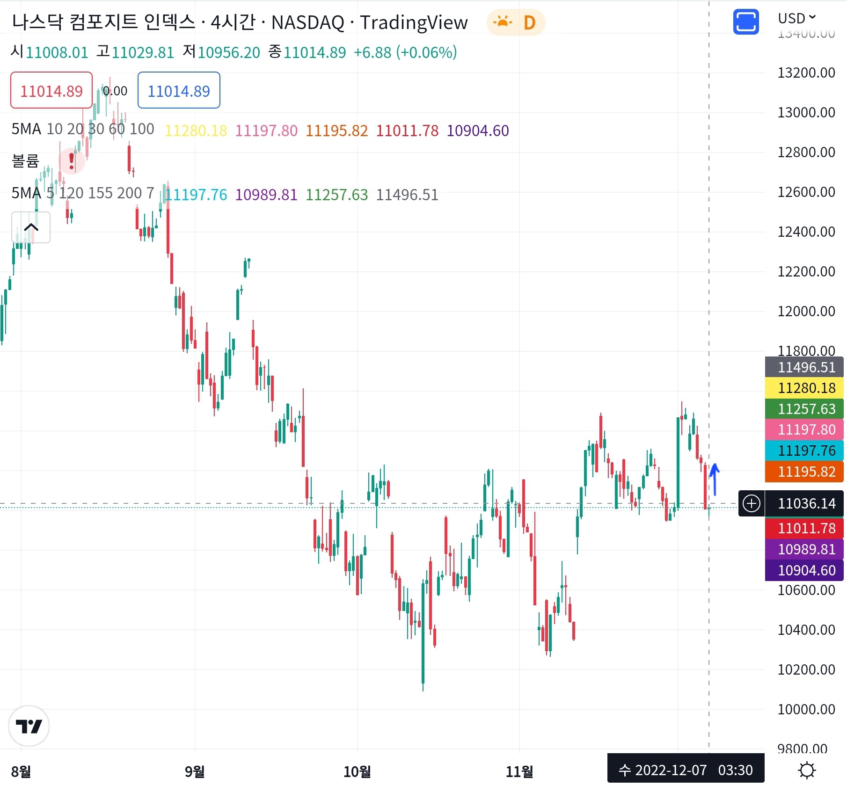Click the cyan 11197.76 price scale label

click(804, 451)
